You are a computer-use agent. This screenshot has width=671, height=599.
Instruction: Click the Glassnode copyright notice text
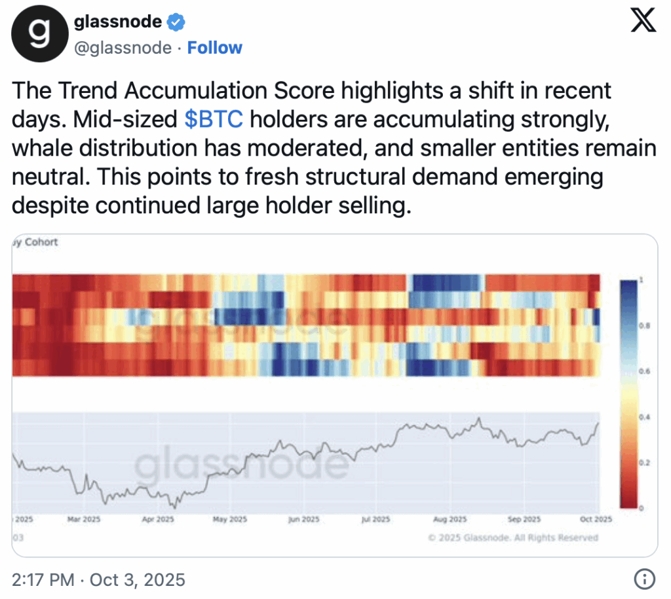pyautogui.click(x=512, y=537)
